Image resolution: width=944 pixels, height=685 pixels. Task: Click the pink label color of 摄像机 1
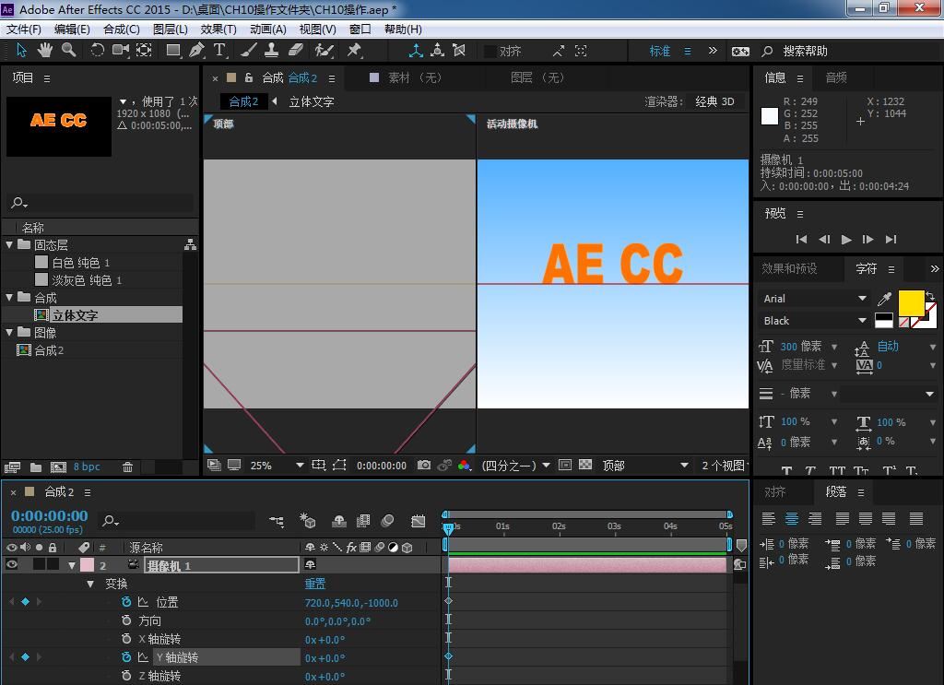(88, 564)
